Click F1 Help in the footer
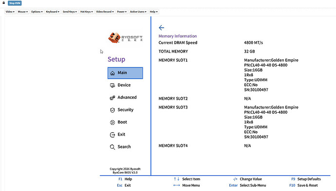Viewport: 336px width, 191px height. pyautogui.click(x=125, y=179)
